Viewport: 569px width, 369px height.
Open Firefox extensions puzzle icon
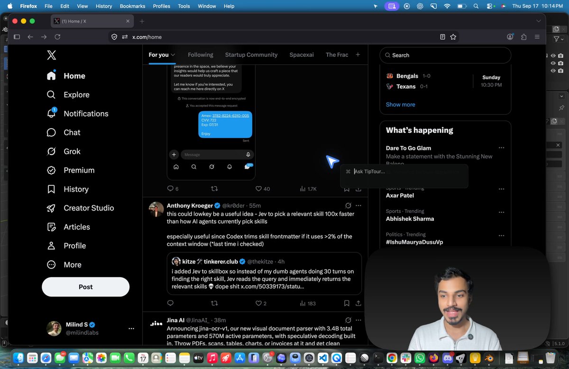[523, 37]
